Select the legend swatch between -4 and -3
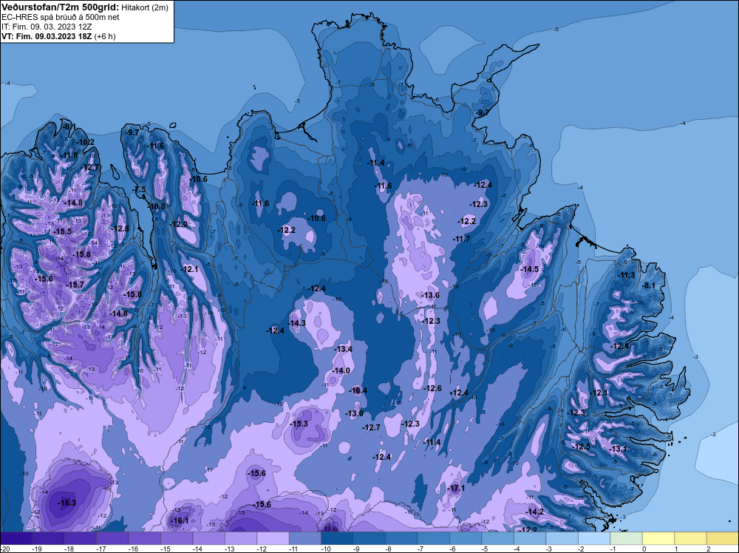 coord(530,538)
